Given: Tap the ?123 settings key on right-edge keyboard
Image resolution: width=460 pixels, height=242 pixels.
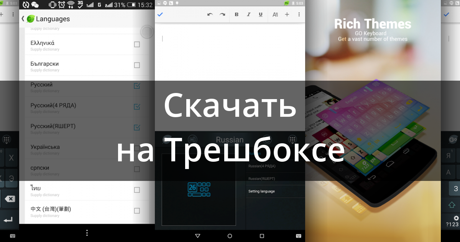Looking at the screenshot, I should click(452, 222).
